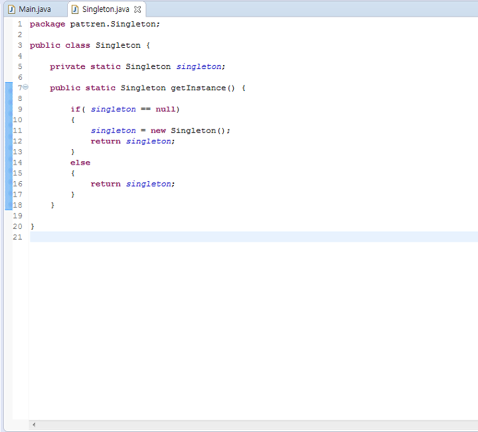
Task: Click 'package' keyword on line 1
Action: [x=47, y=24]
